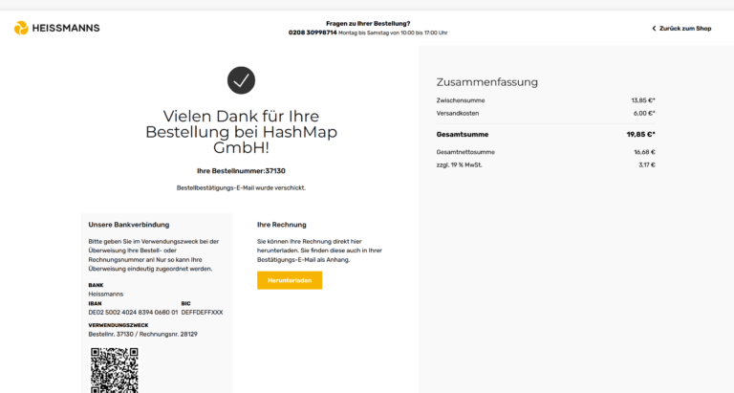The image size is (734, 393).
Task: Click the Unsere Bankverbindung heading
Action: 128,225
